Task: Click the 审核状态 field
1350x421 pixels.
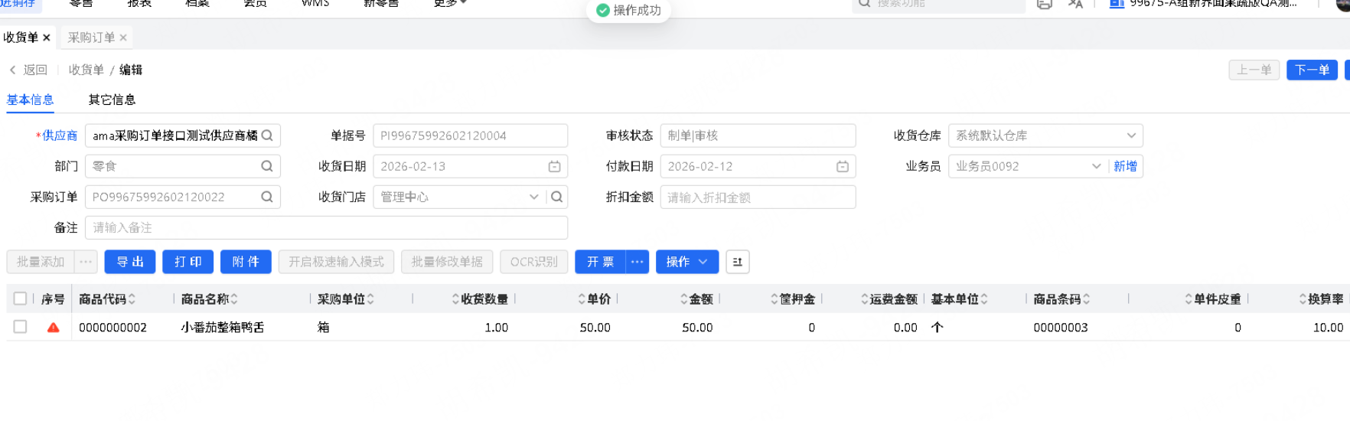Action: [758, 135]
